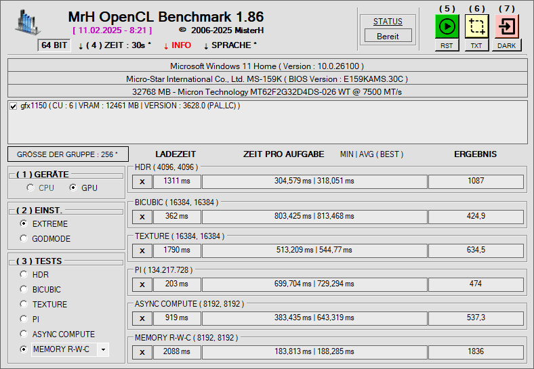Select the PI test radio button
The width and height of the screenshot is (534, 369).
point(24,319)
